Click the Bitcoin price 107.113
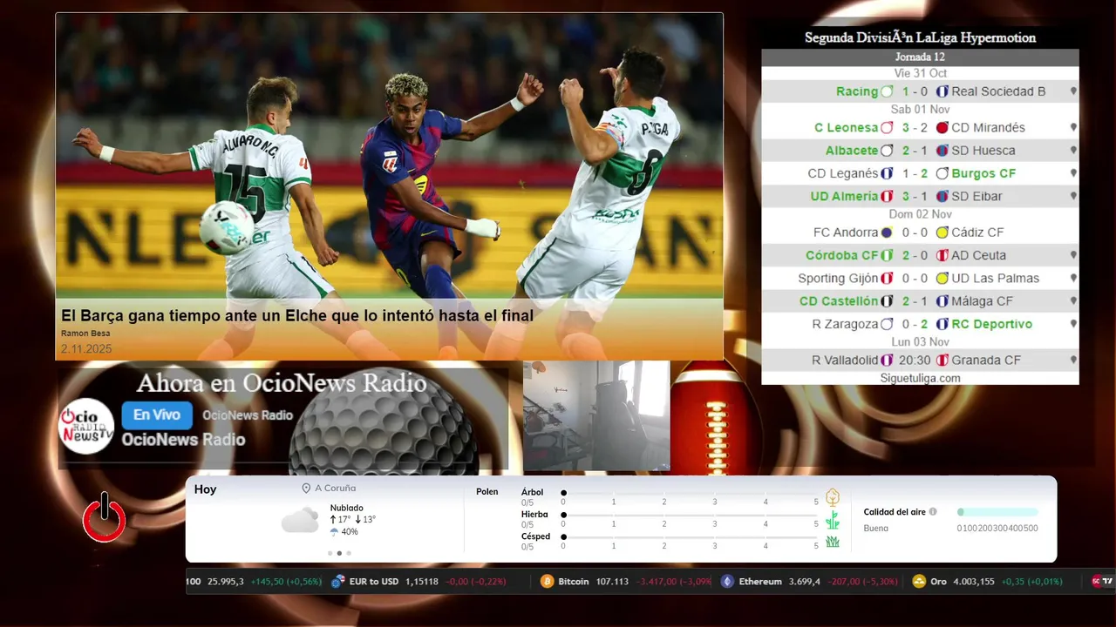This screenshot has width=1116, height=627. [612, 582]
